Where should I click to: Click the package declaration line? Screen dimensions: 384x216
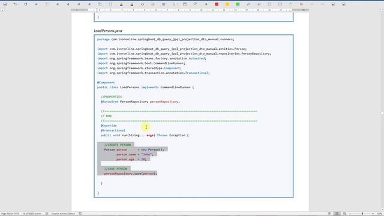point(166,39)
